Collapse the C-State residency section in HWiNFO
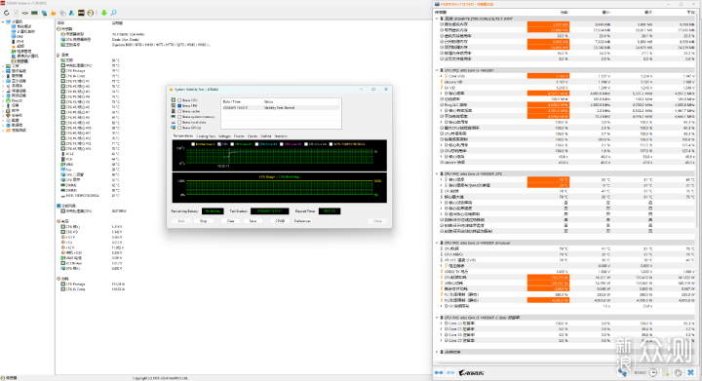This screenshot has height=381, width=702. (437, 318)
